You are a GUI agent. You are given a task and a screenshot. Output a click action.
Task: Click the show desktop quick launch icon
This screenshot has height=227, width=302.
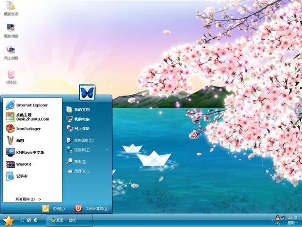click(36, 220)
